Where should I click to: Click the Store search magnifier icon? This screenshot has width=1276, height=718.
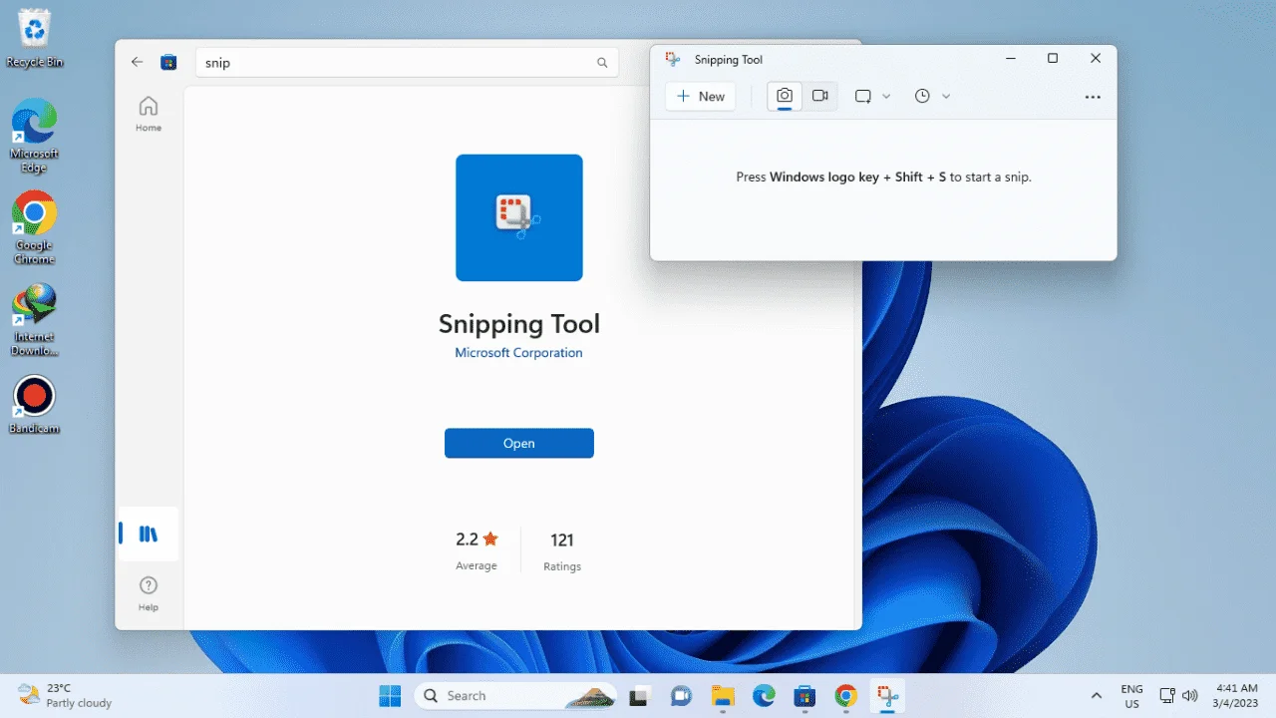pos(602,62)
